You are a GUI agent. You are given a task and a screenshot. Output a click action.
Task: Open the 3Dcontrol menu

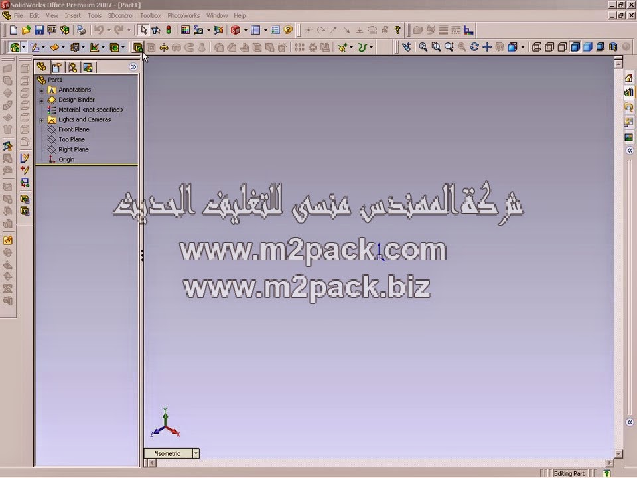coord(121,15)
